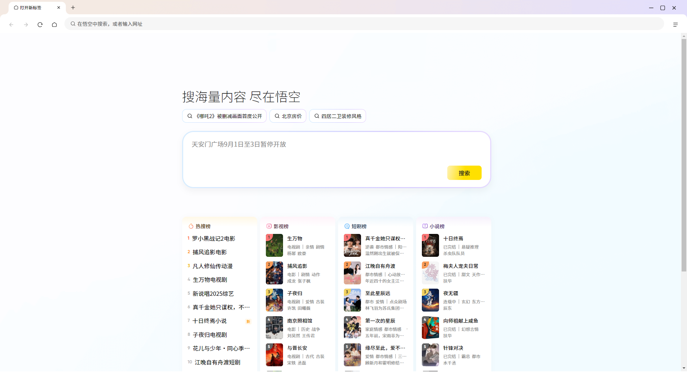Open a new tab with the plus button
Viewport: 687px width, 372px height.
tap(73, 7)
